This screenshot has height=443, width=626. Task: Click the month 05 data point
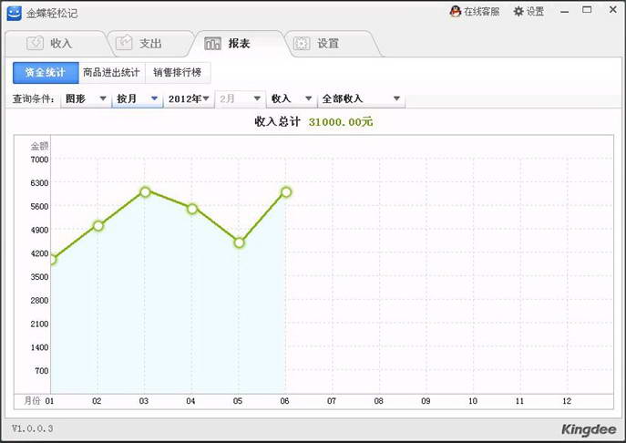pyautogui.click(x=239, y=242)
